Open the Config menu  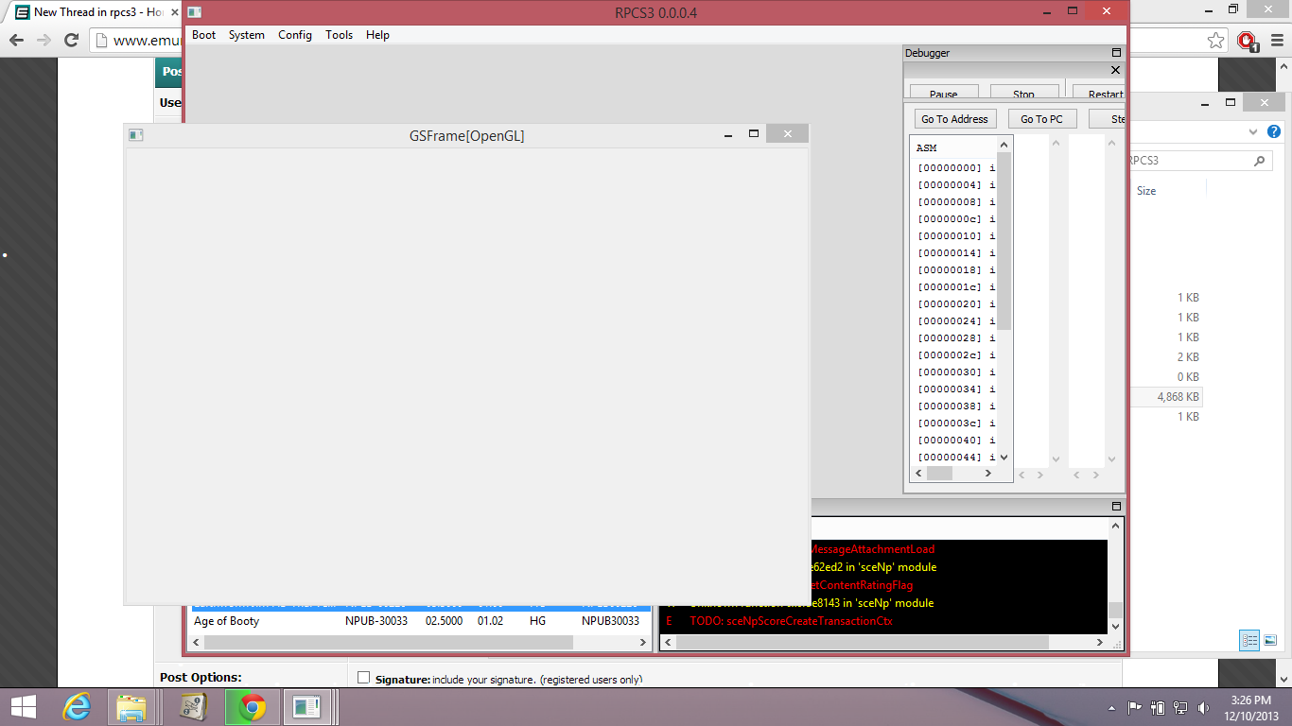pos(294,35)
